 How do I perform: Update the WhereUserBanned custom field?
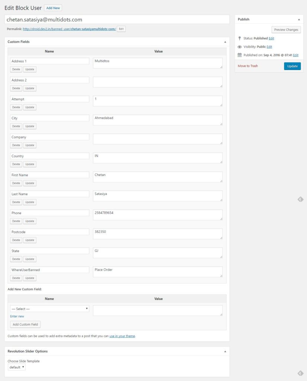30,278
